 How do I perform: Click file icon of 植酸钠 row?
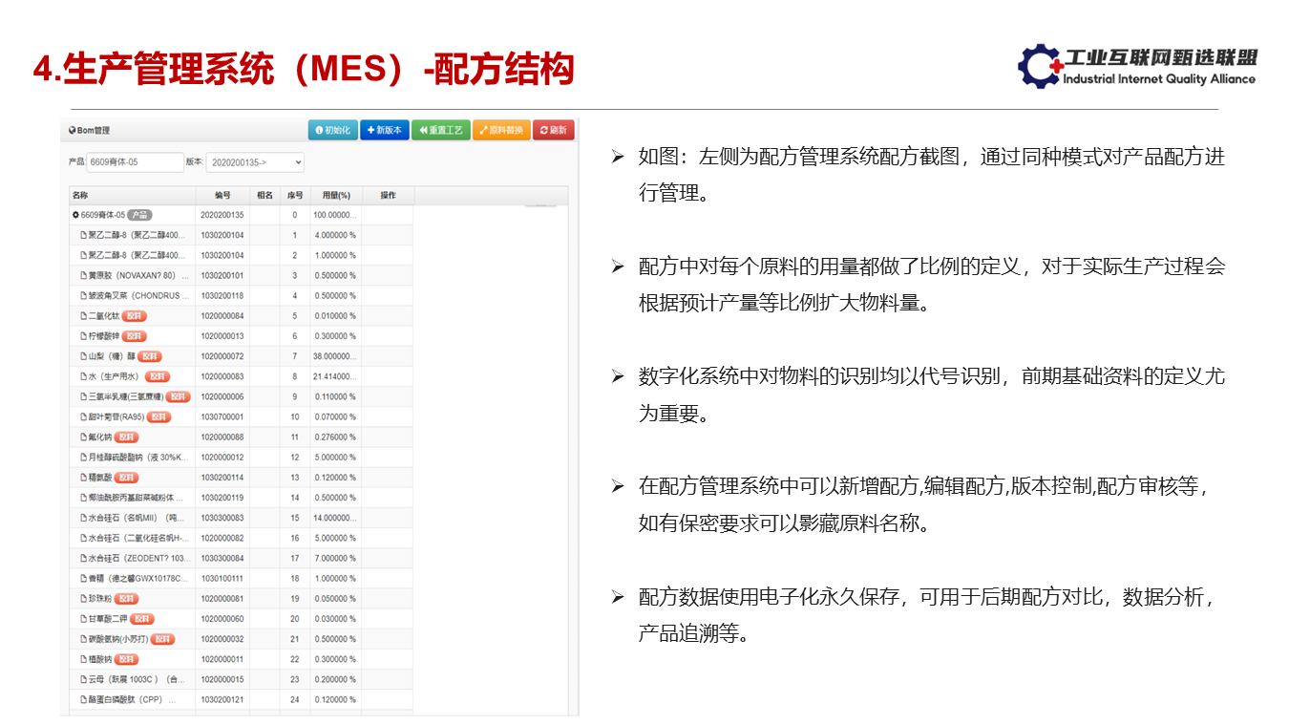pos(84,659)
